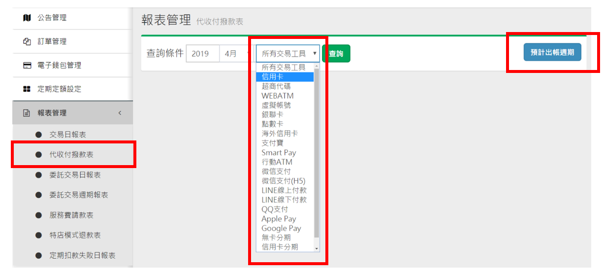This screenshot has height=276, width=604.
Task: Click the map icon beside 公告管理
Action: tap(27, 18)
